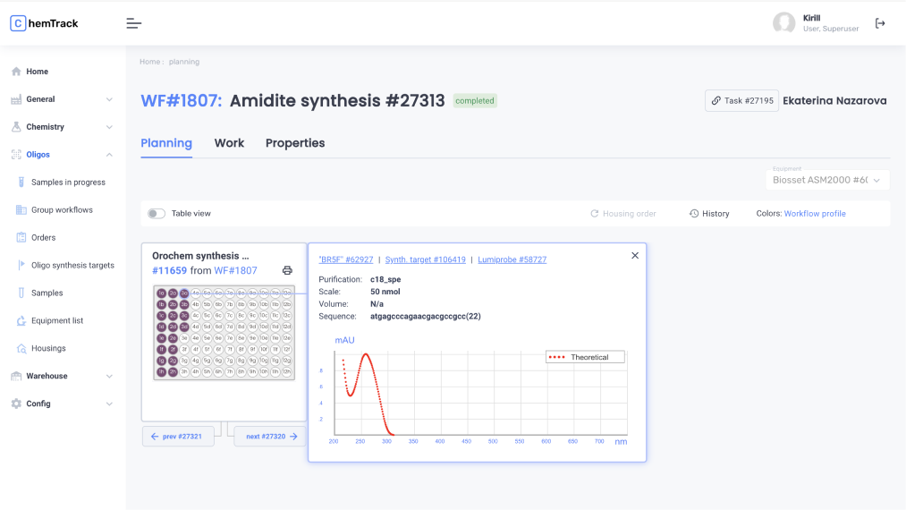906x510 pixels.
Task: Toggle the Table view switch
Action: coord(157,214)
